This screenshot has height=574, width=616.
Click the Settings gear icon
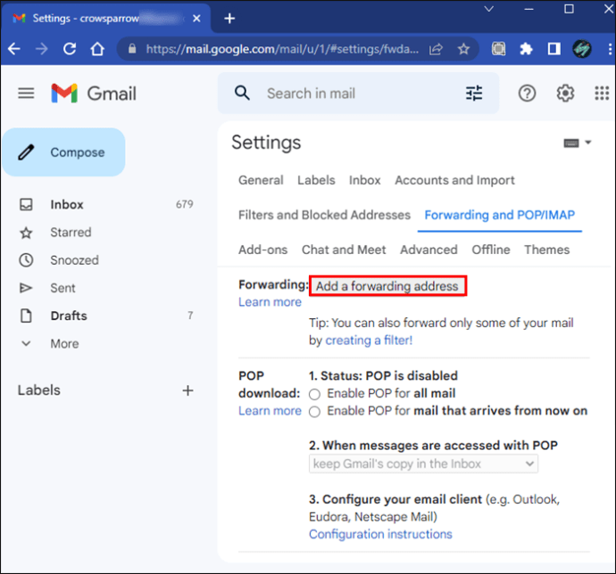565,94
